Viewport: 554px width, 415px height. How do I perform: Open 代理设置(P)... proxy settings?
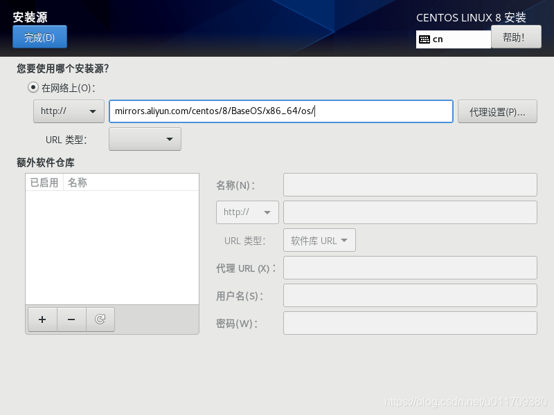coord(497,111)
